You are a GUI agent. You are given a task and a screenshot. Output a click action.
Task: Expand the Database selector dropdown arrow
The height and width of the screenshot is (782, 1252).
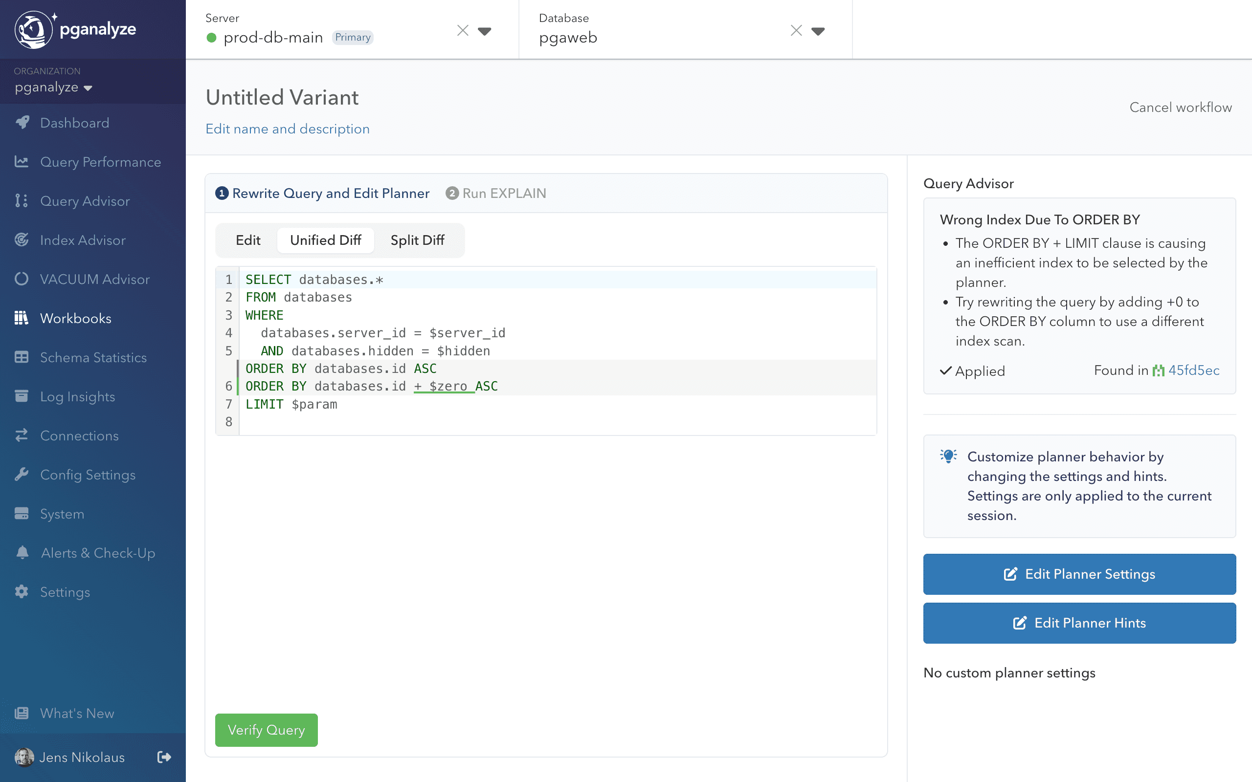coord(818,31)
